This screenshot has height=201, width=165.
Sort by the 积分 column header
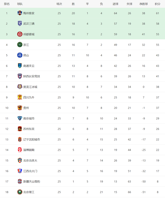point(158,4)
